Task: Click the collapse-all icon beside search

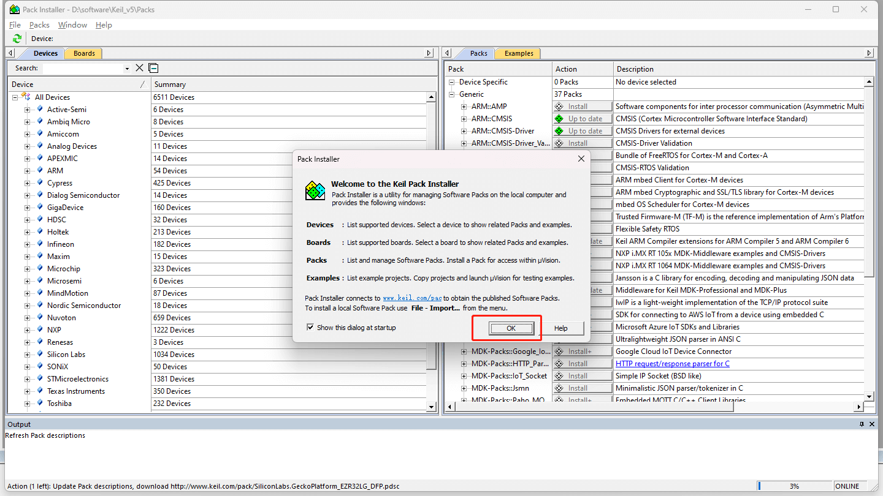Action: pos(153,68)
